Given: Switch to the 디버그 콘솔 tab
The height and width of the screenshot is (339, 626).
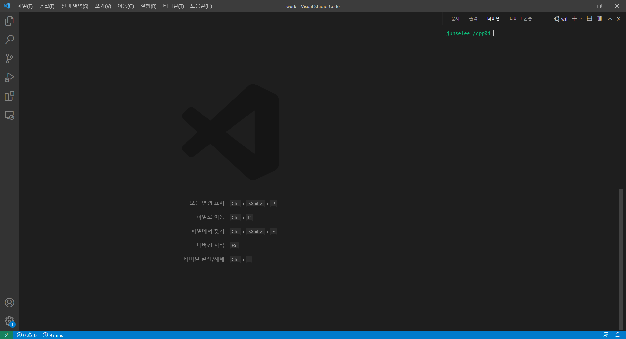Looking at the screenshot, I should pos(521,19).
